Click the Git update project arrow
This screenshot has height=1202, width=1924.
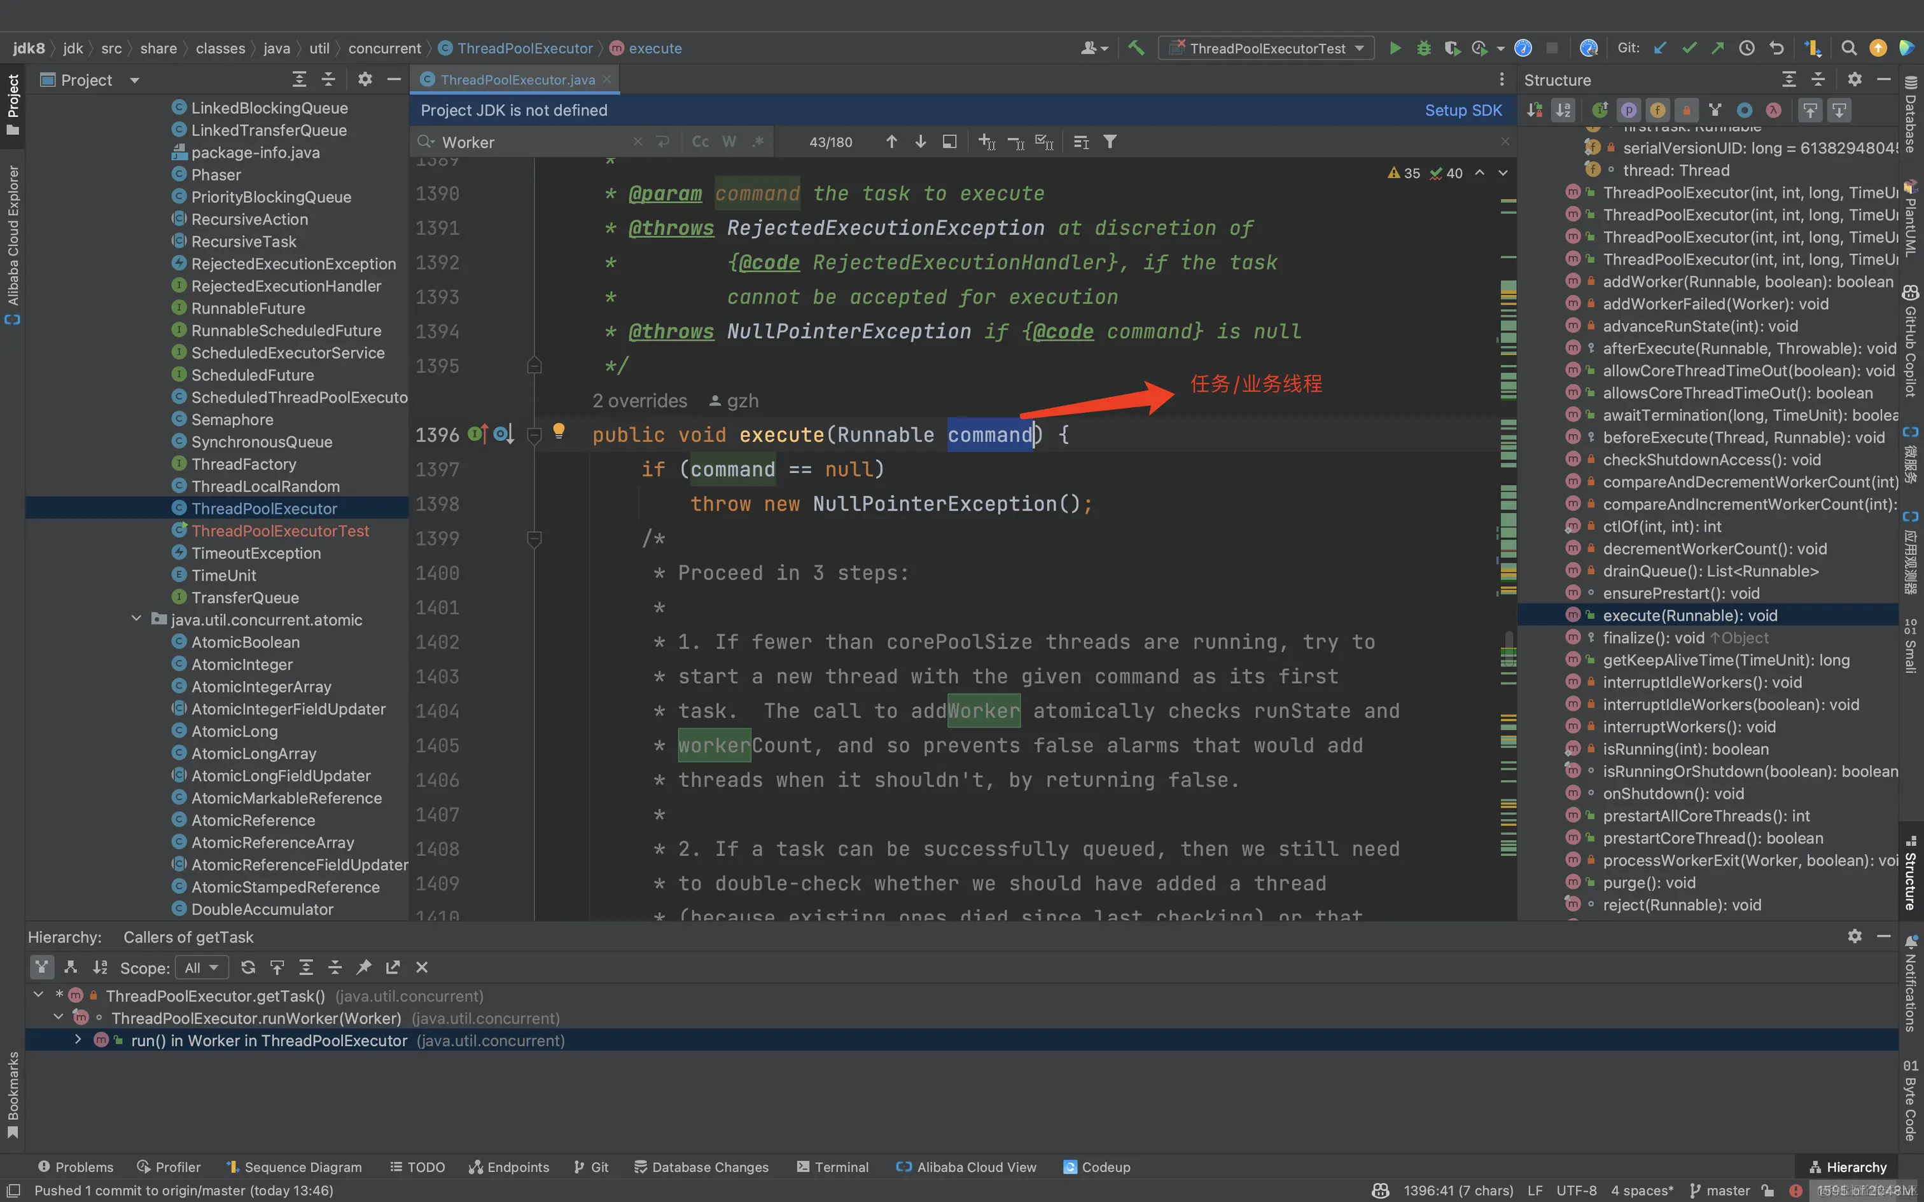click(1660, 48)
